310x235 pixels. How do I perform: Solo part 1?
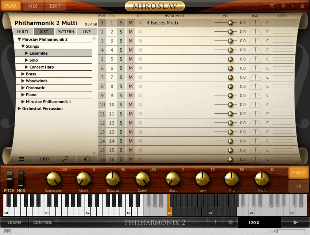point(121,23)
